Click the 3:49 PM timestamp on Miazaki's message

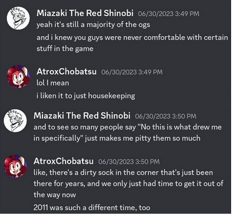click(x=169, y=13)
